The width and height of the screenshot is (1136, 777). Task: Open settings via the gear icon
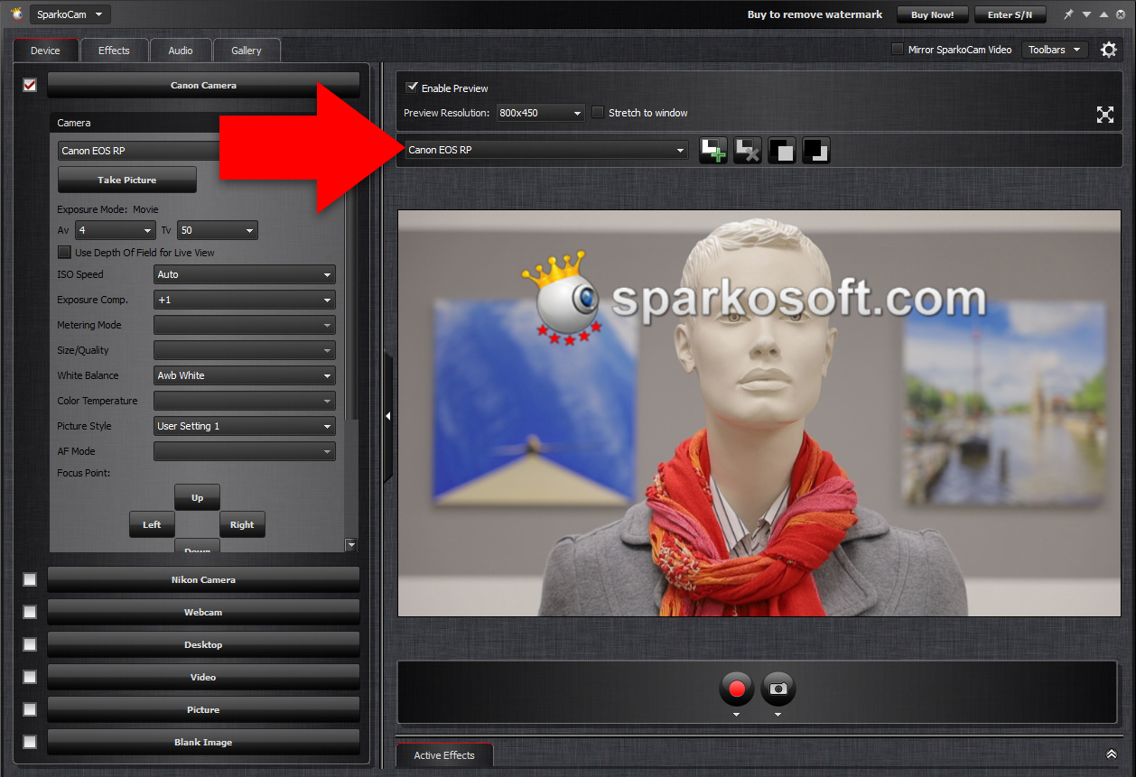click(x=1109, y=50)
